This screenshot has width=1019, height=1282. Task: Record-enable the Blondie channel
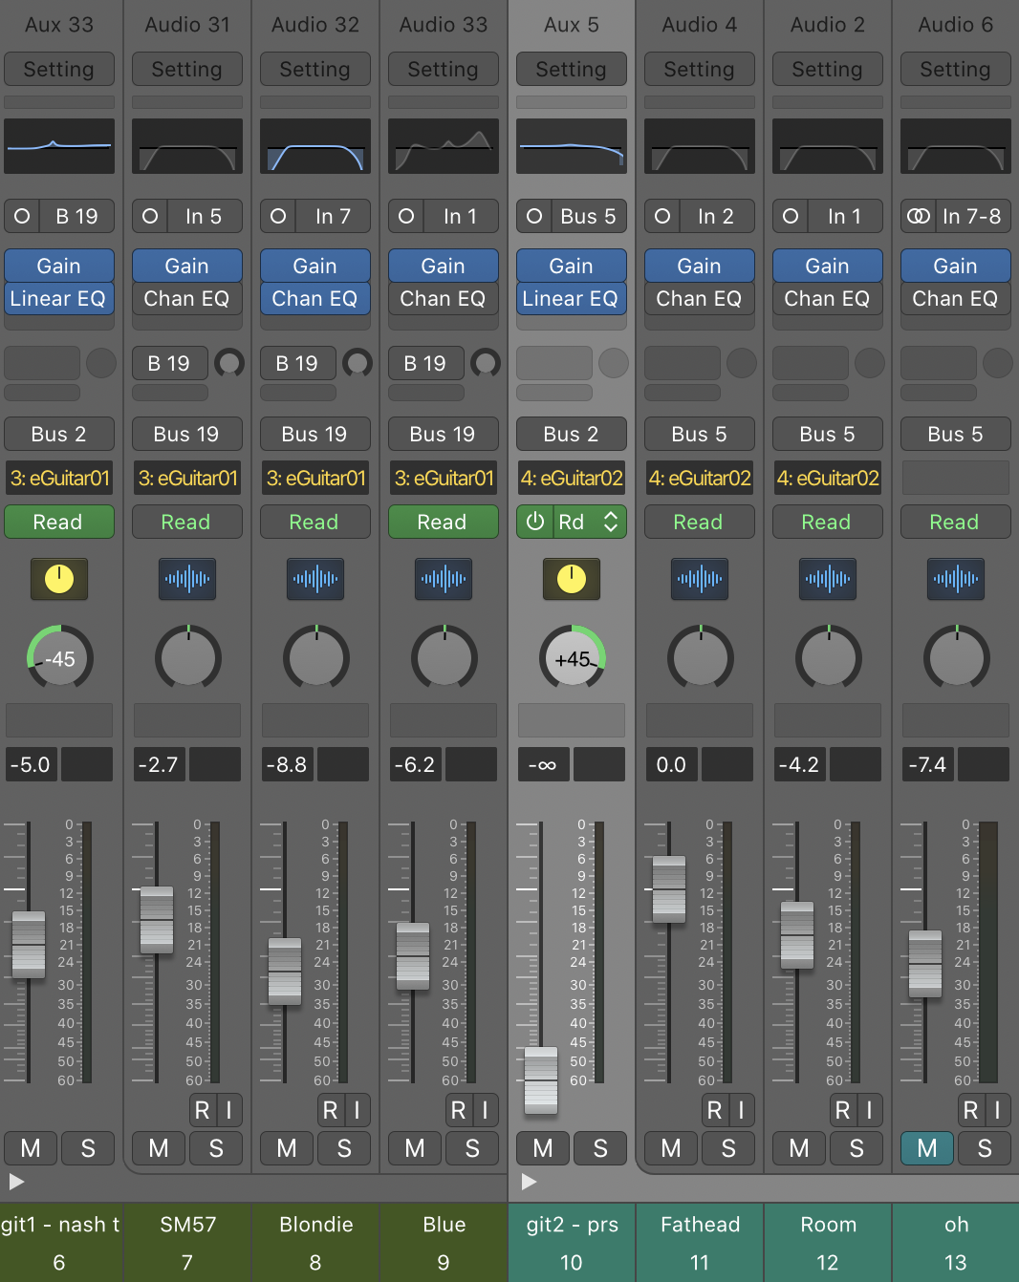tap(330, 1110)
